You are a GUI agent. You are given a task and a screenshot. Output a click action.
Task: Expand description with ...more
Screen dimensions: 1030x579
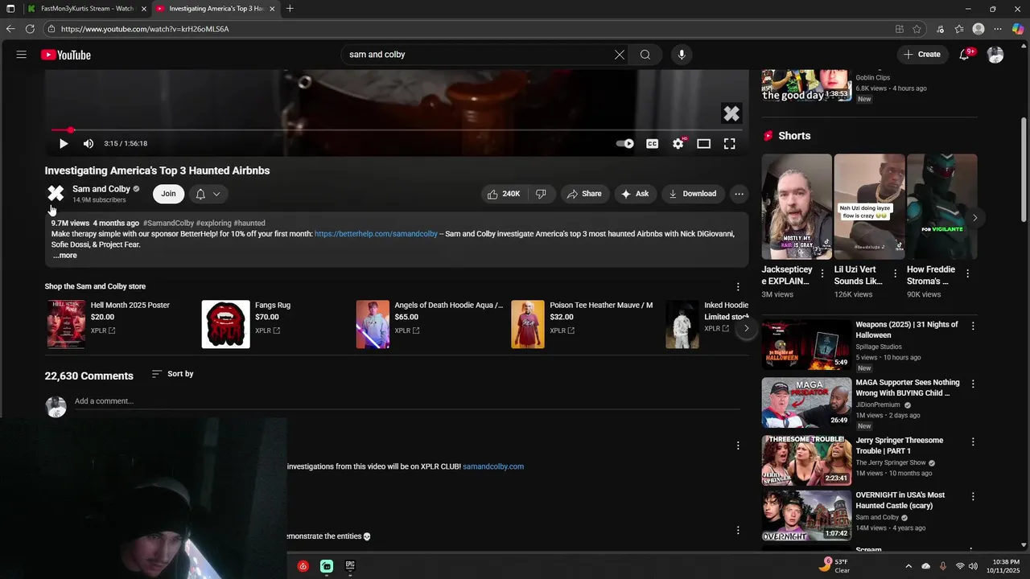click(65, 256)
